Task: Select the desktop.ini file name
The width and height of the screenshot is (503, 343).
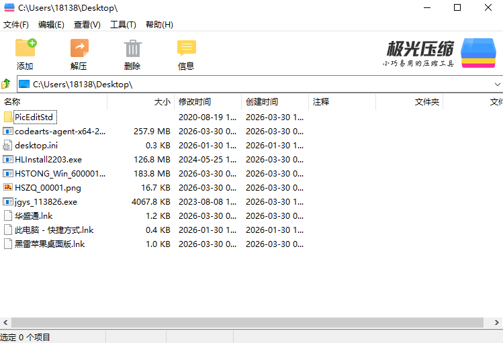Action: [36, 145]
